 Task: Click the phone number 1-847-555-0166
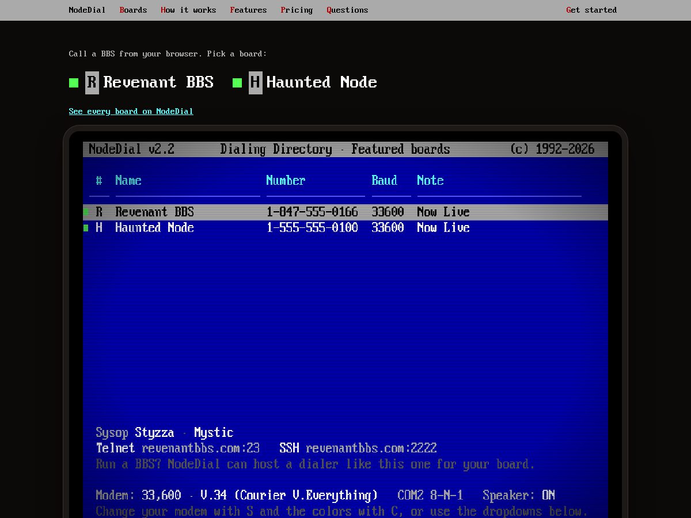pos(312,212)
